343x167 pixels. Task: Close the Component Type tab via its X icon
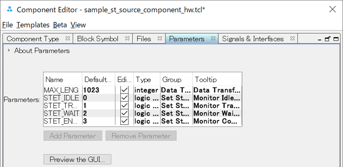click(68, 39)
